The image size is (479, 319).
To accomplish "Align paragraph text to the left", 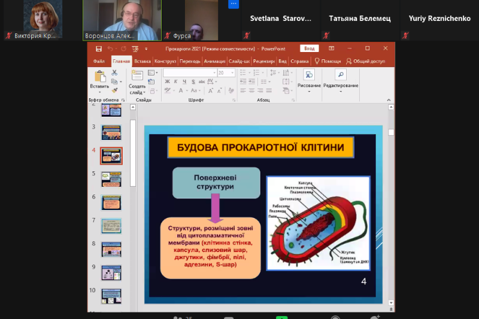I will tap(243, 90).
